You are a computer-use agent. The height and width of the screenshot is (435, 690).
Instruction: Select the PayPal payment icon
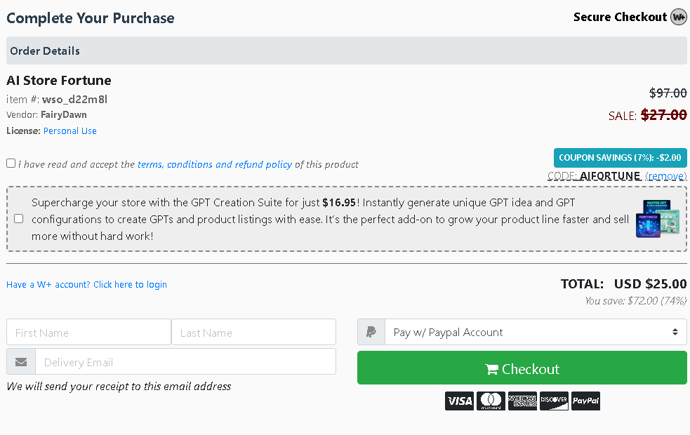pos(585,401)
